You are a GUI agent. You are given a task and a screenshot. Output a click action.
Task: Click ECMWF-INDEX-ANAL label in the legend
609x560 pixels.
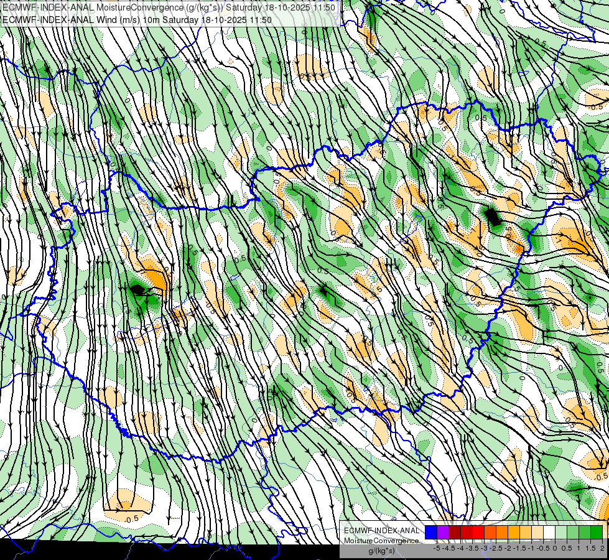tap(382, 531)
